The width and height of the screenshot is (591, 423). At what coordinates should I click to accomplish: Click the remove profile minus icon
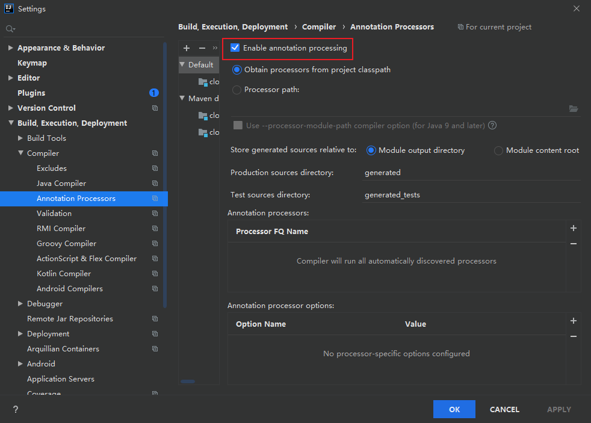tap(202, 48)
